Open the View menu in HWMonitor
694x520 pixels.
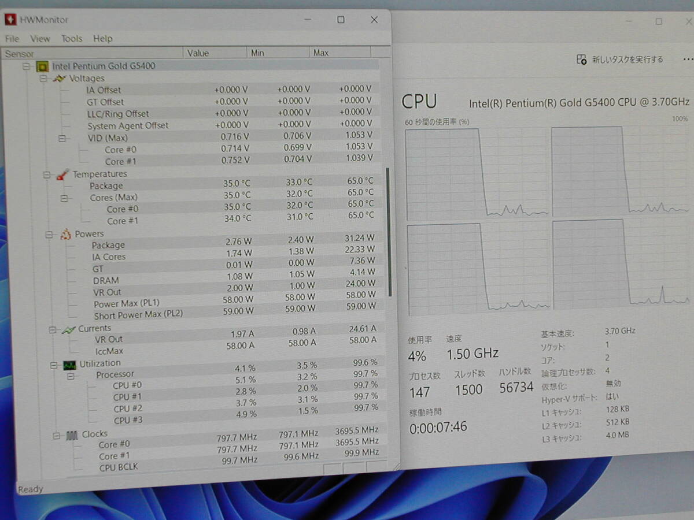pos(40,39)
